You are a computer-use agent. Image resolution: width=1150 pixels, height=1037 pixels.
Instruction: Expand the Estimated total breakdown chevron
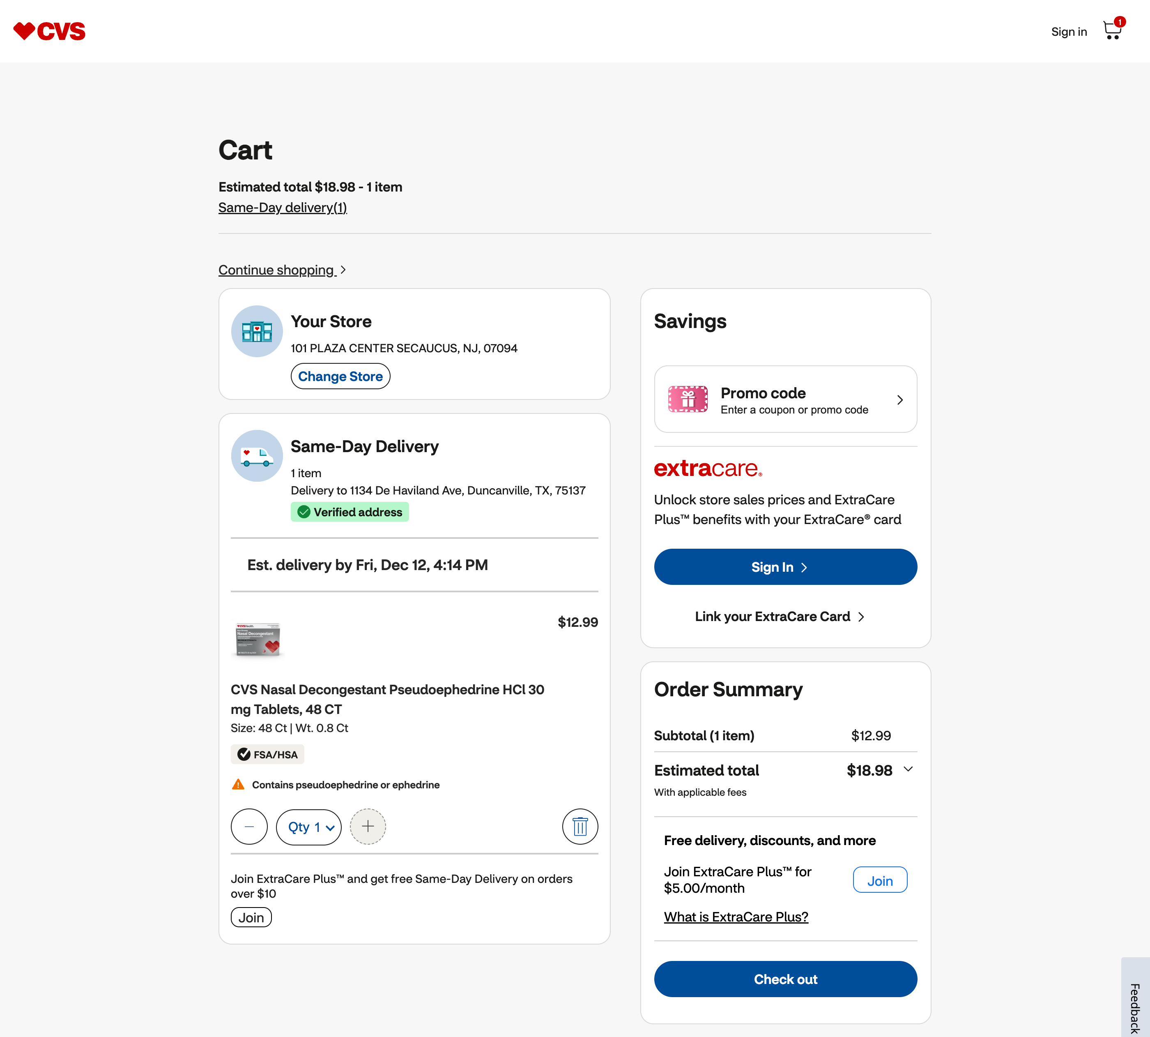pos(908,769)
